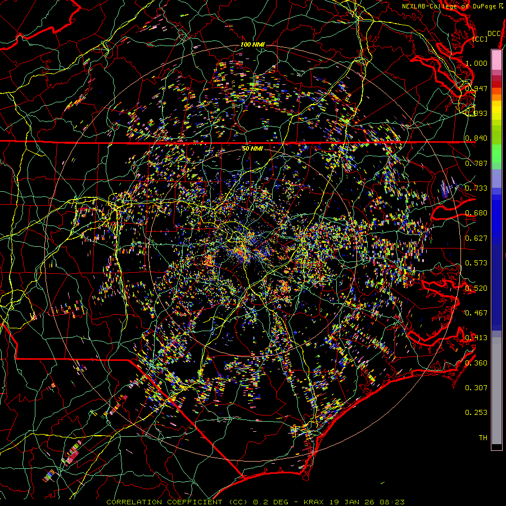Image resolution: width=506 pixels, height=506 pixels.
Task: Select the 0.413 scale value
Action: (476, 337)
